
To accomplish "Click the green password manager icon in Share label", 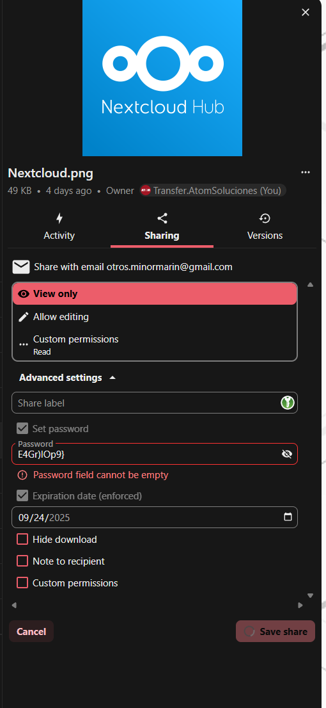I will [288, 402].
